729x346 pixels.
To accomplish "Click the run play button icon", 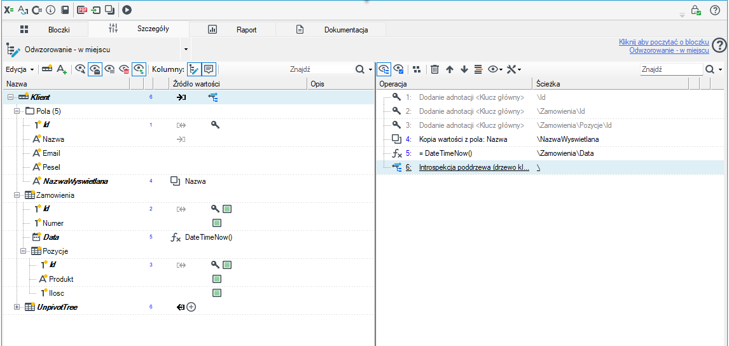I will (127, 9).
